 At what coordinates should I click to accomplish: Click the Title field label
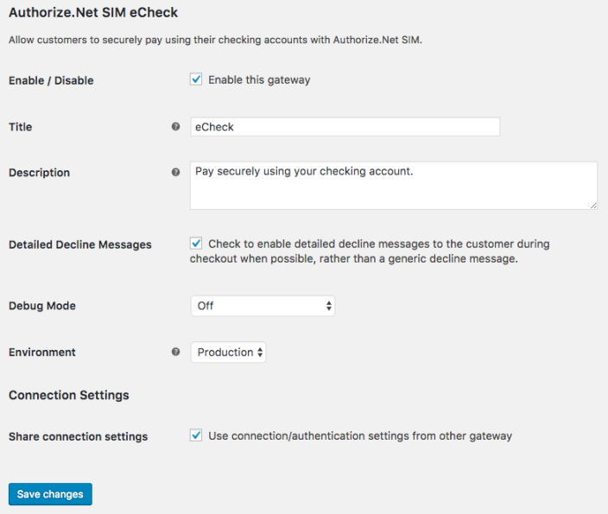click(x=21, y=127)
